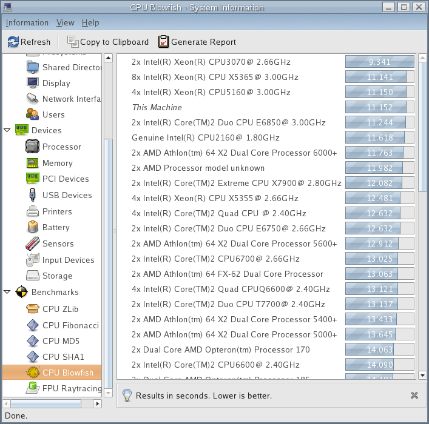This screenshot has height=424, width=429.
Task: Click the Refresh button label
Action: click(35, 42)
